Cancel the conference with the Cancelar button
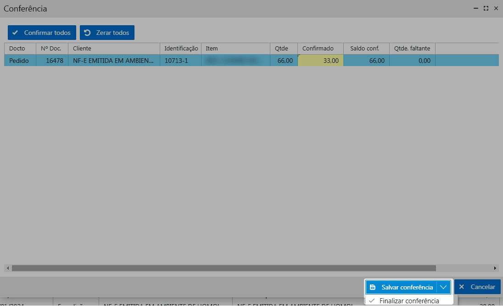This screenshot has height=306, width=503. pos(477,287)
